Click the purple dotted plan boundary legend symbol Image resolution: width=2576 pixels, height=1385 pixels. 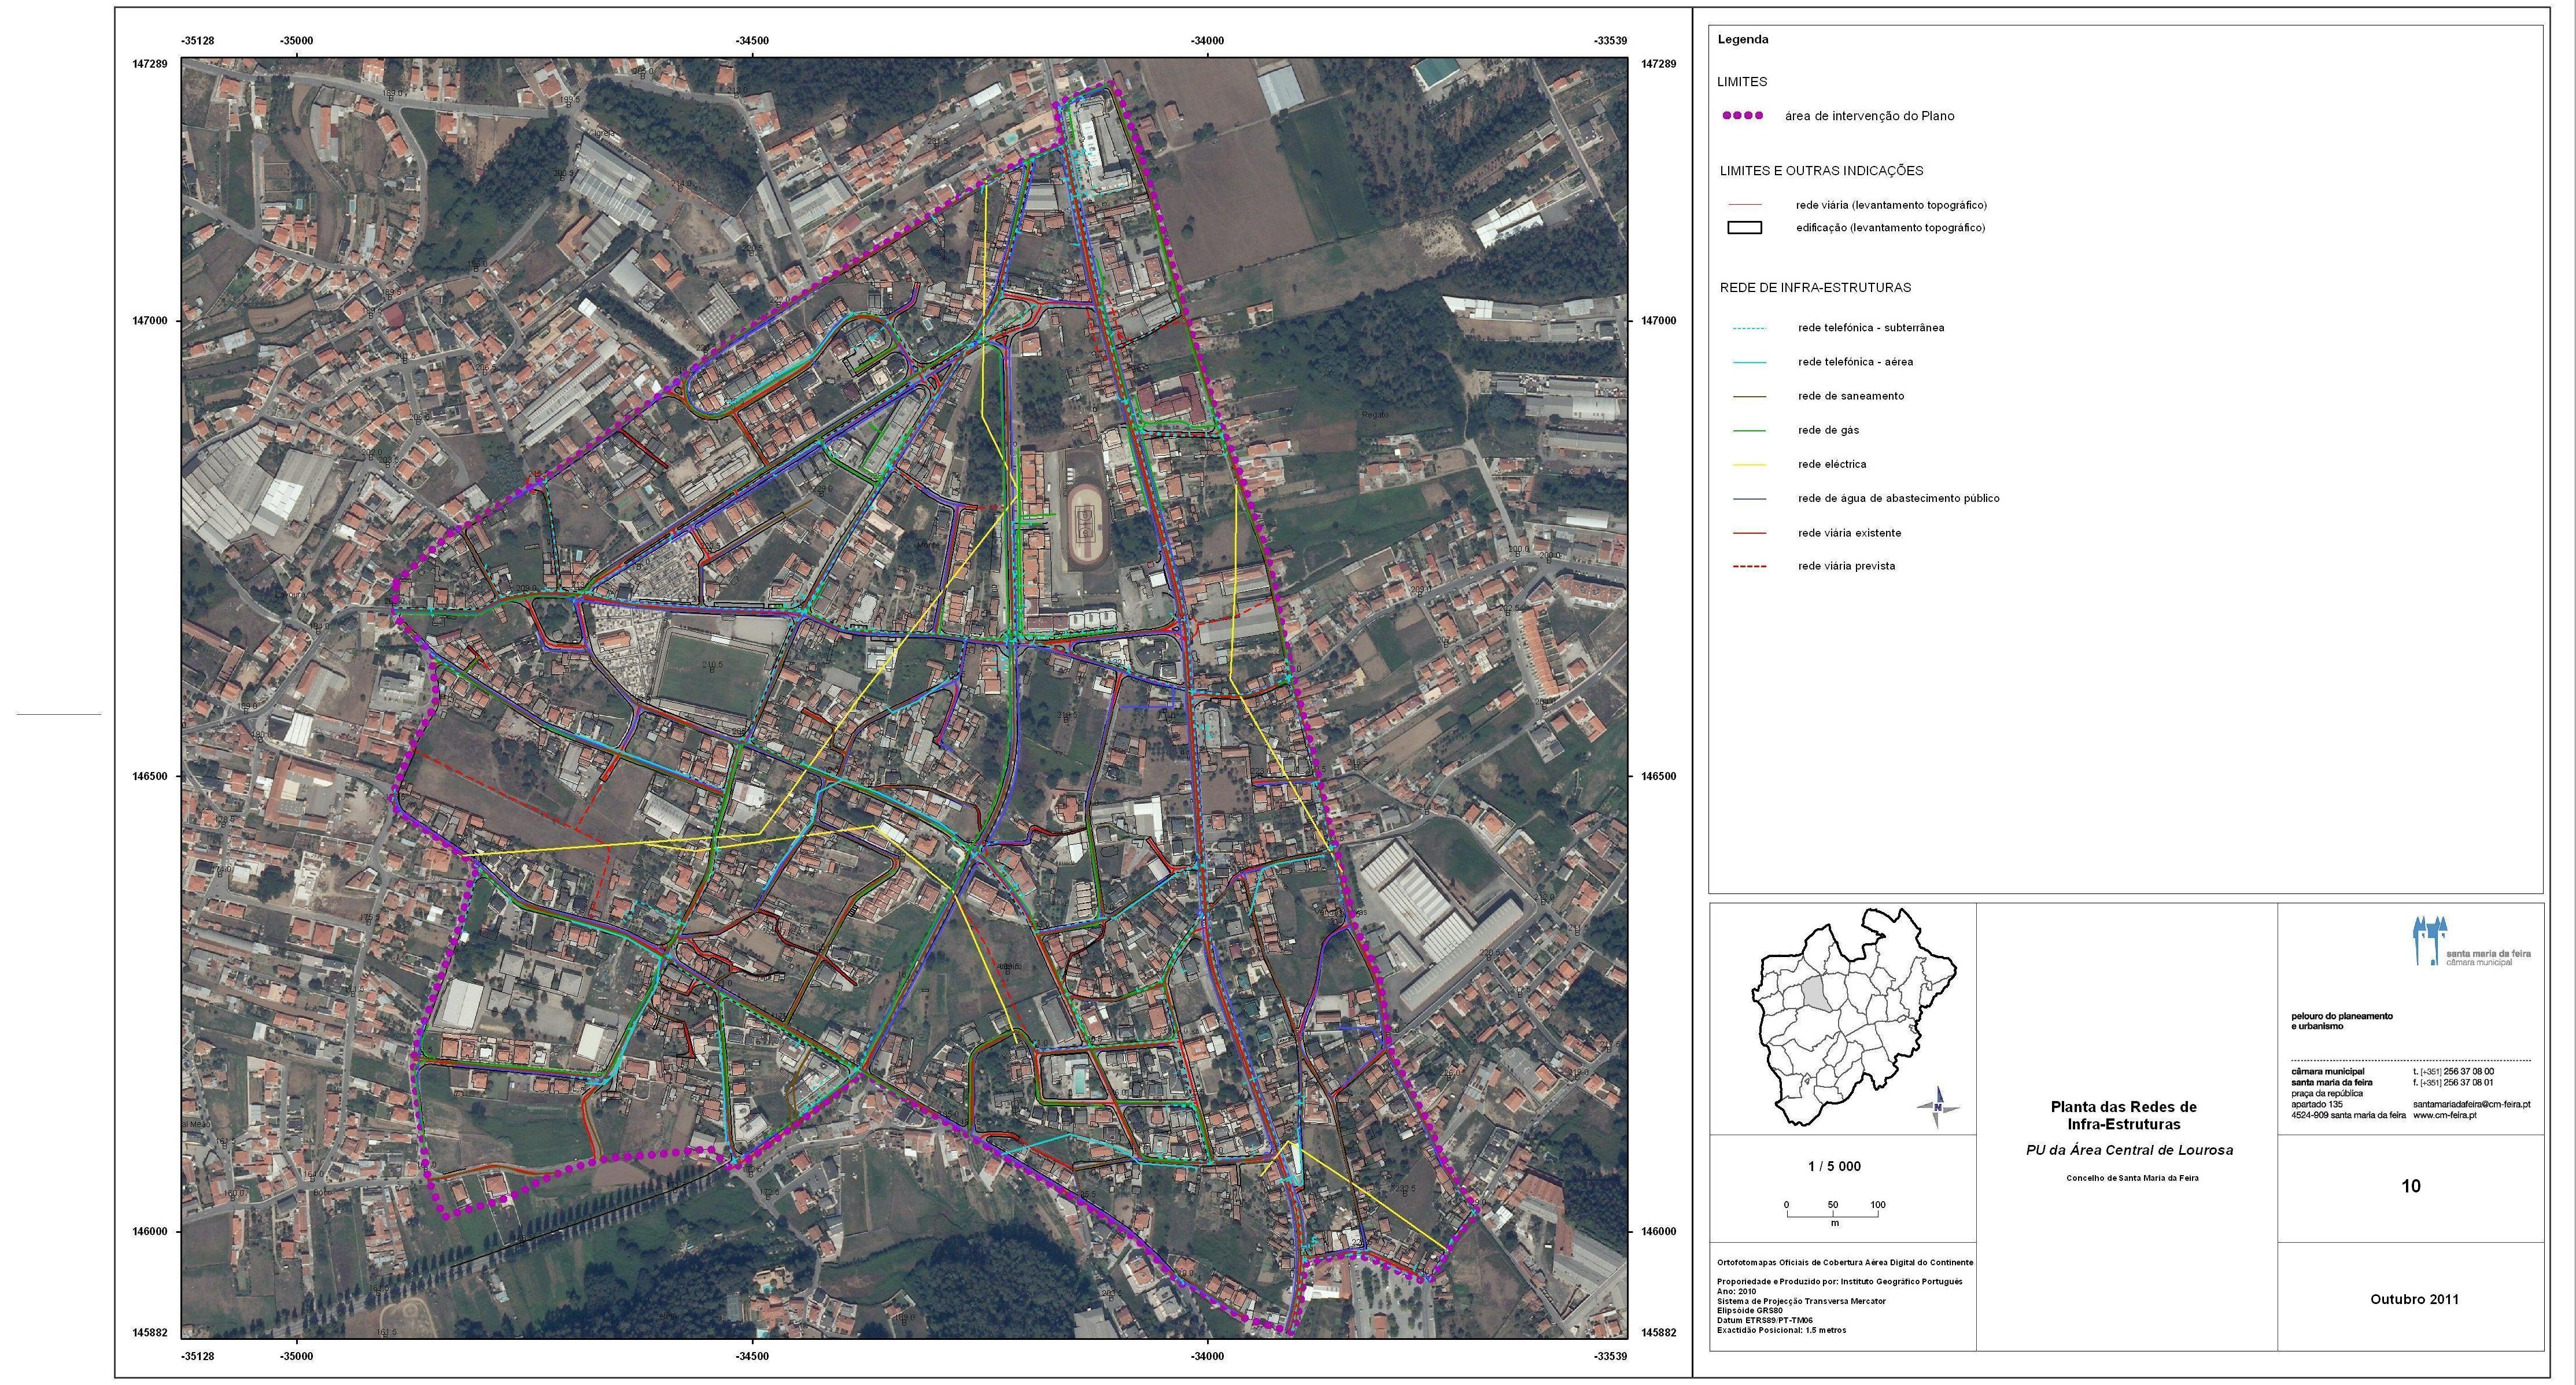click(1742, 116)
